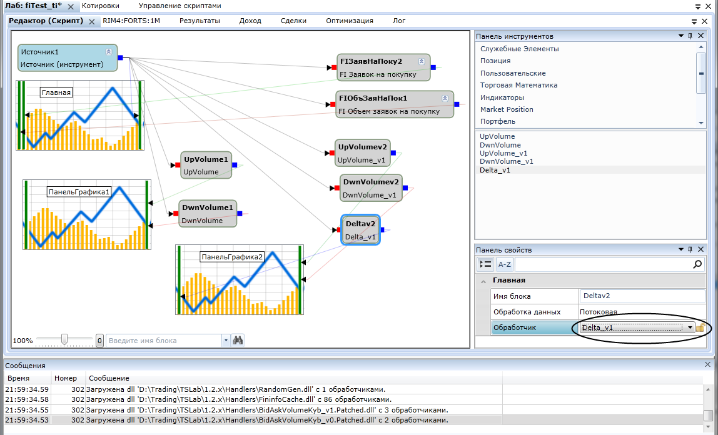Open the Обработчик Delta_v1 dropdown

[690, 327]
